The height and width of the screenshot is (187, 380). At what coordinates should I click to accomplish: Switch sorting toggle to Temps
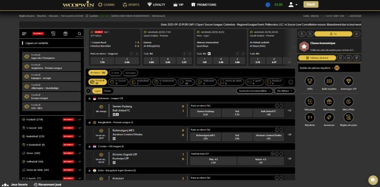[x=108, y=91]
